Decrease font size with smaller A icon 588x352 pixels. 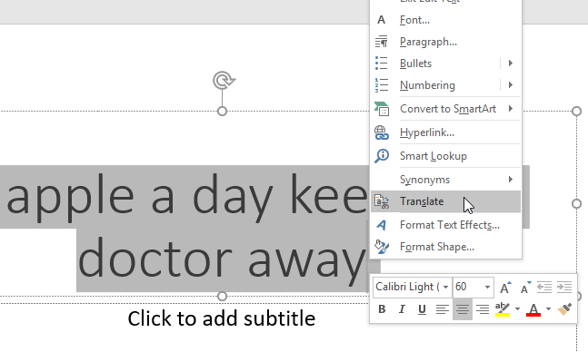[526, 288]
